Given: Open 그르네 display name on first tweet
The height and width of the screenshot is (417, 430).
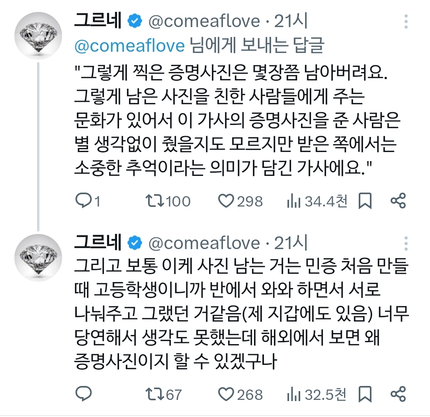Looking at the screenshot, I should pos(98,21).
